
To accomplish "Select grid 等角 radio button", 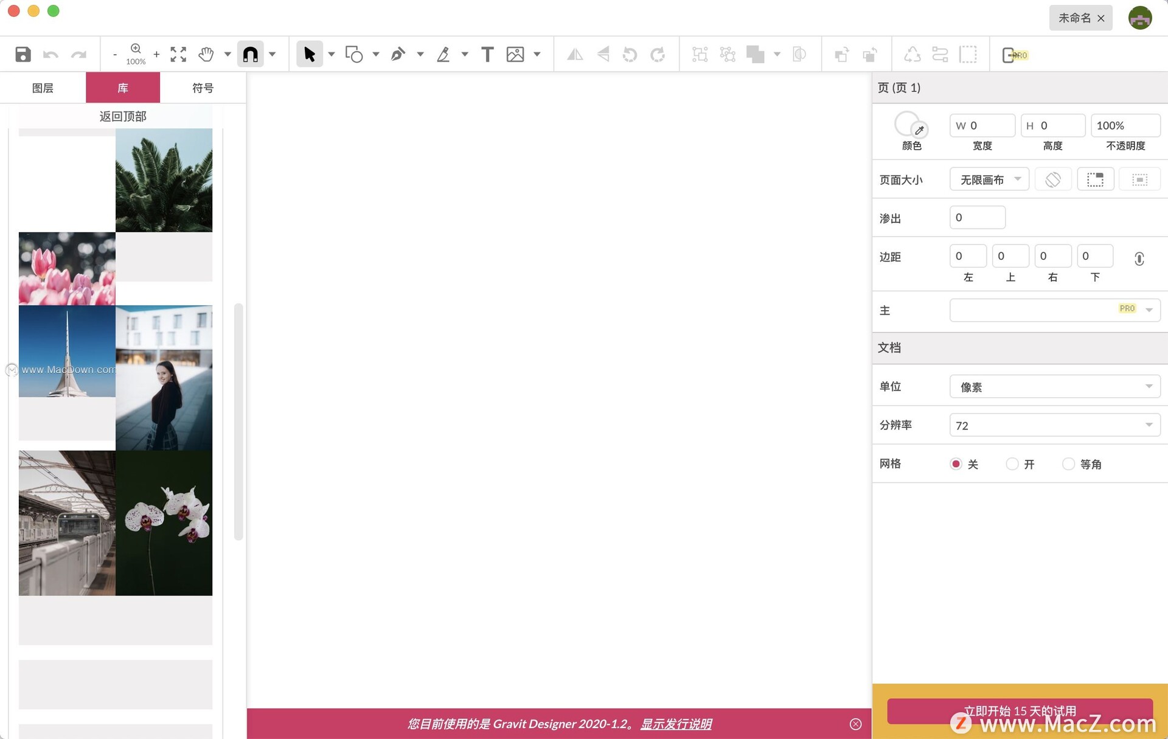I will 1068,464.
